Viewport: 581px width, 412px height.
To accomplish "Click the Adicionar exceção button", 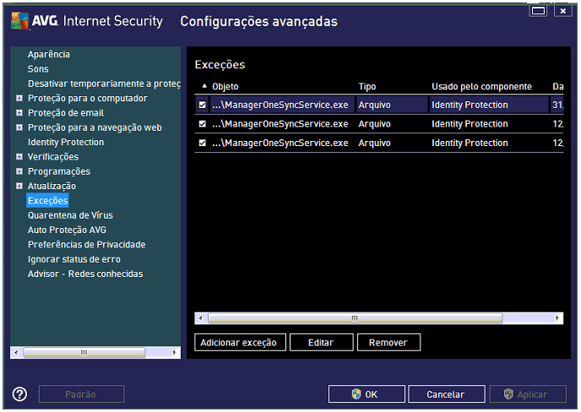I will tap(240, 342).
